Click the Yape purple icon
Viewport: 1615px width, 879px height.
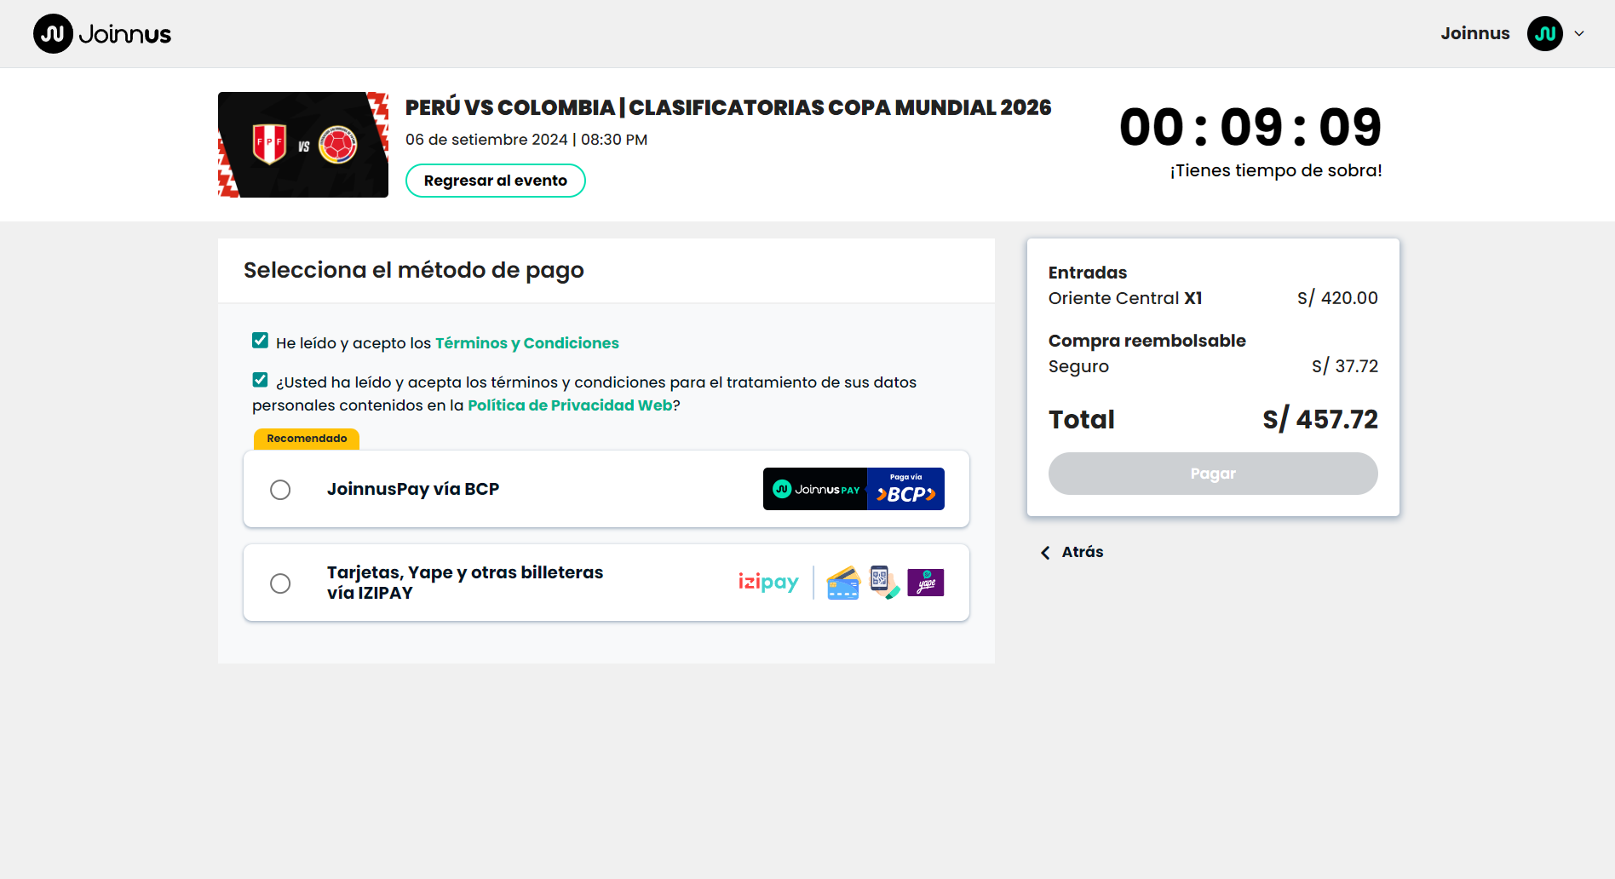point(926,583)
